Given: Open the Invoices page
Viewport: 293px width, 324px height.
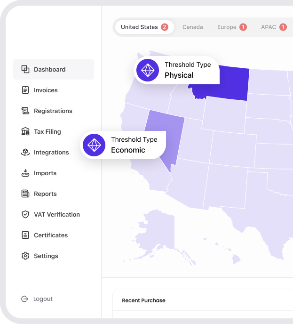Looking at the screenshot, I should [x=46, y=90].
